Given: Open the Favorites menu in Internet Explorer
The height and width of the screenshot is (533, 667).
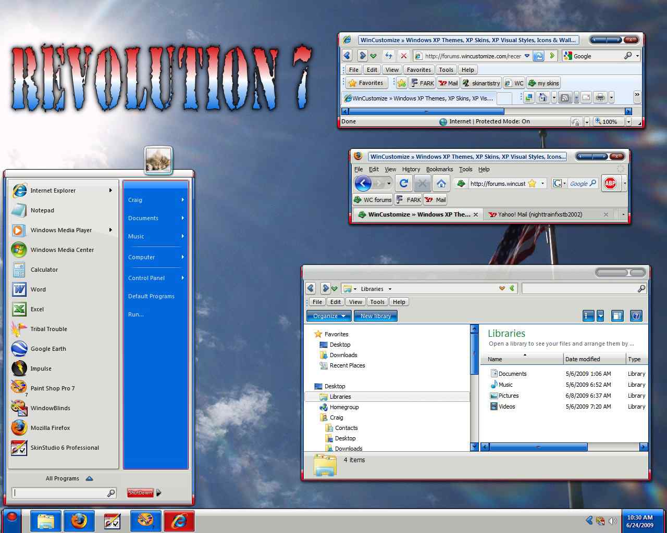Looking at the screenshot, I should click(418, 70).
